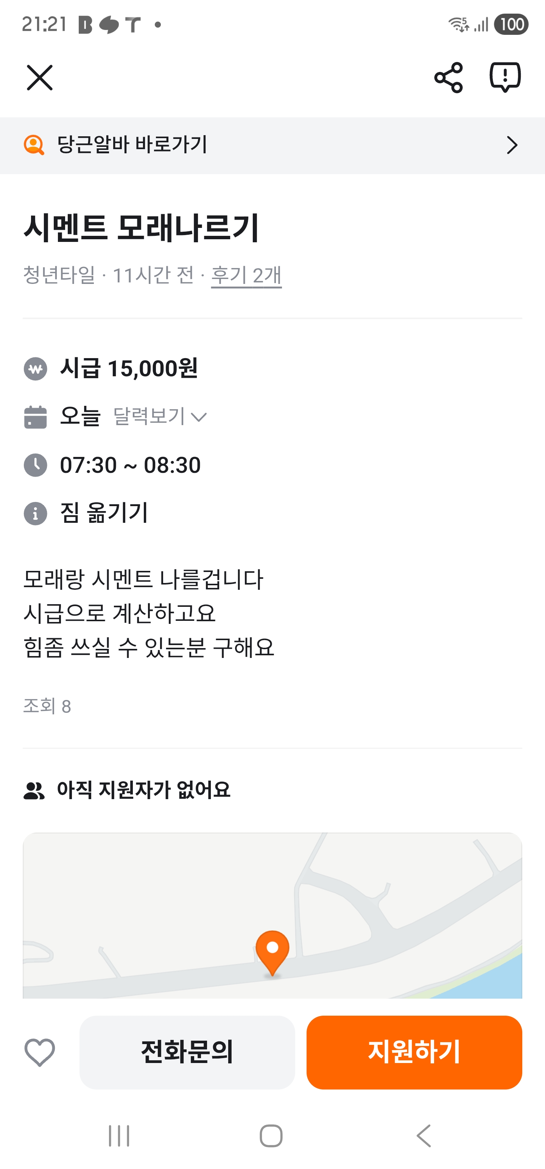Open the report post icon
This screenshot has height=1169, width=545.
pos(505,77)
